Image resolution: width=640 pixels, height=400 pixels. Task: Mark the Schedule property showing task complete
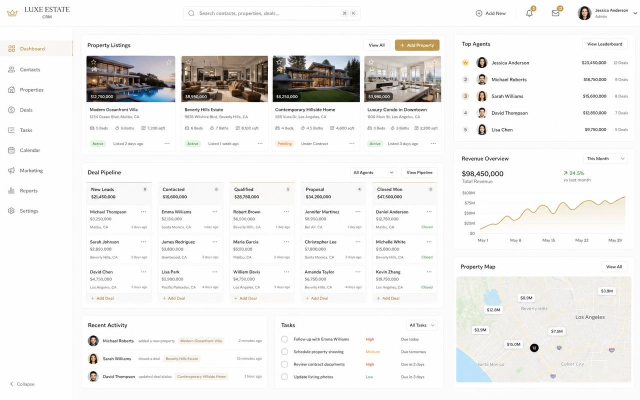[x=284, y=352]
